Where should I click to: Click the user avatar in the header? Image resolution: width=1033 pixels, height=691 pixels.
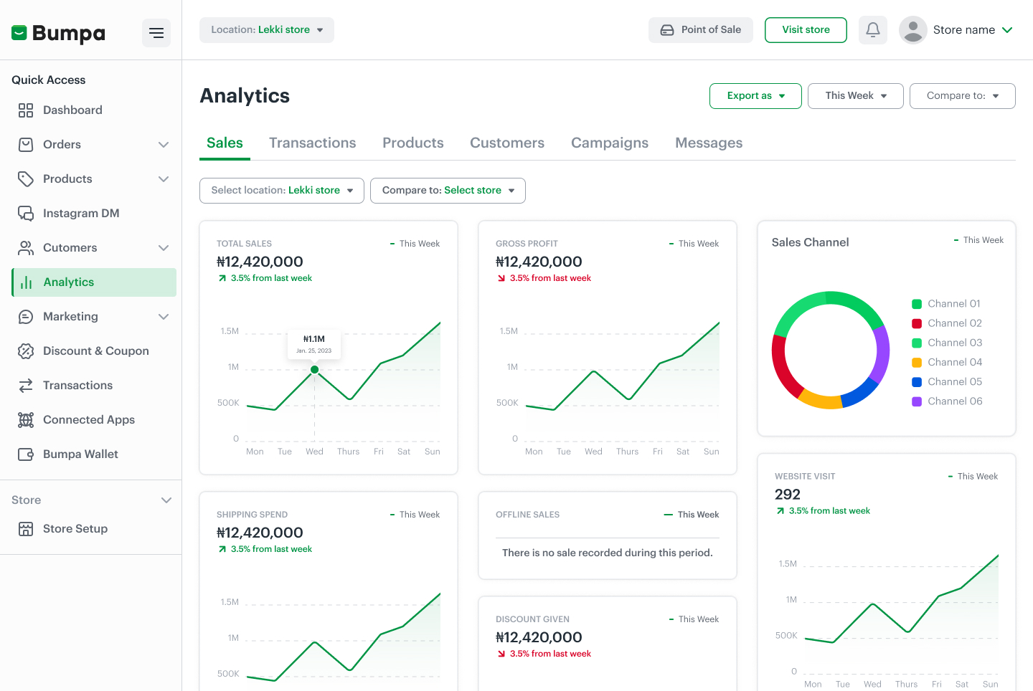tap(912, 30)
